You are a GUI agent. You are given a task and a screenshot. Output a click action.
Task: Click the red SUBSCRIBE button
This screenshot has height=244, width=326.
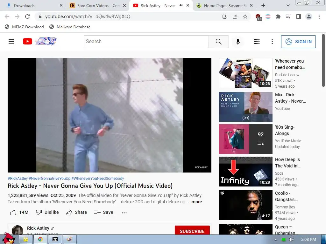tap(192, 231)
